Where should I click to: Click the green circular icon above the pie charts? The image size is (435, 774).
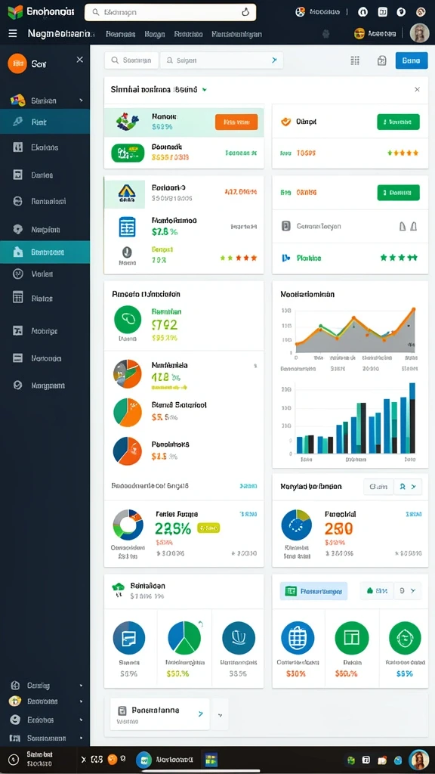[127, 319]
